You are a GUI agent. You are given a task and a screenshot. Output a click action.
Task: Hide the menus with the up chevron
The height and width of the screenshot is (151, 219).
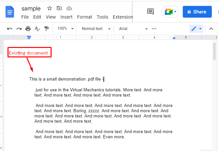[x=211, y=29]
